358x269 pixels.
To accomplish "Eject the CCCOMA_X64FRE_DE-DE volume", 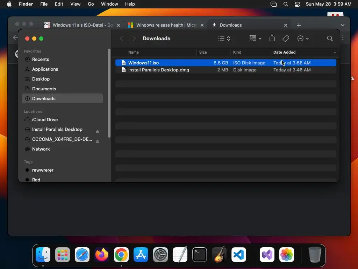I will (x=97, y=141).
